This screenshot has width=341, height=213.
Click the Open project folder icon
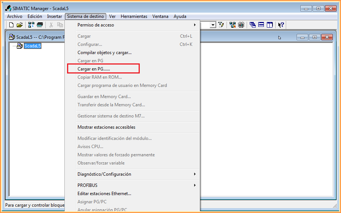click(19, 25)
